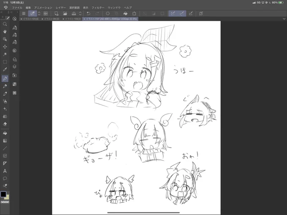Expand arrows next to touch gesture icon

(39, 13)
